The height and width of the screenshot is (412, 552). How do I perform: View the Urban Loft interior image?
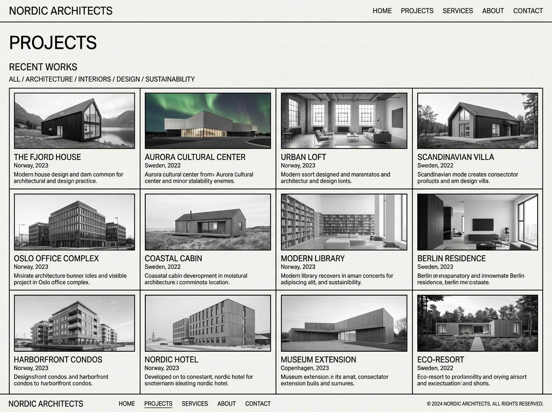coord(344,120)
